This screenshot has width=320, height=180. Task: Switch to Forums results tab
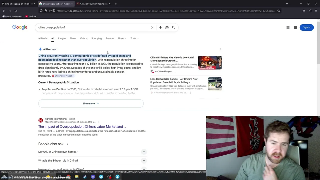coord(110,38)
